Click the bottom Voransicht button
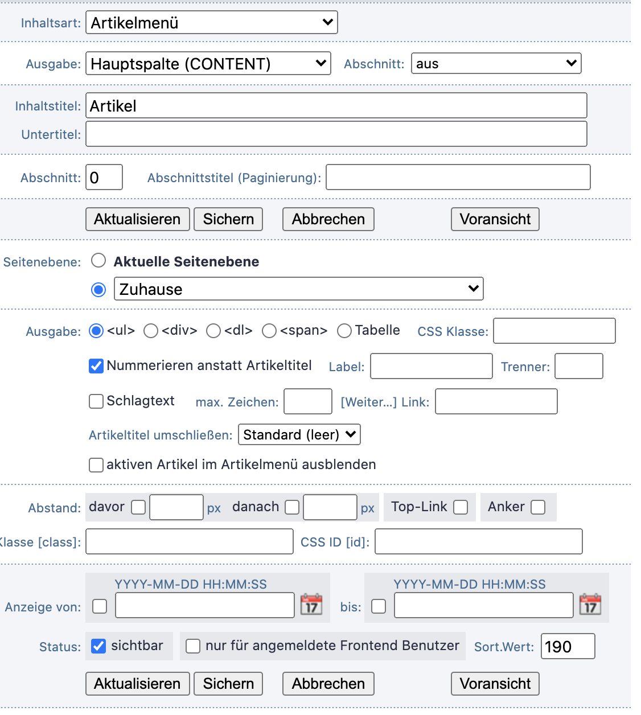641x715 pixels. 495,684
